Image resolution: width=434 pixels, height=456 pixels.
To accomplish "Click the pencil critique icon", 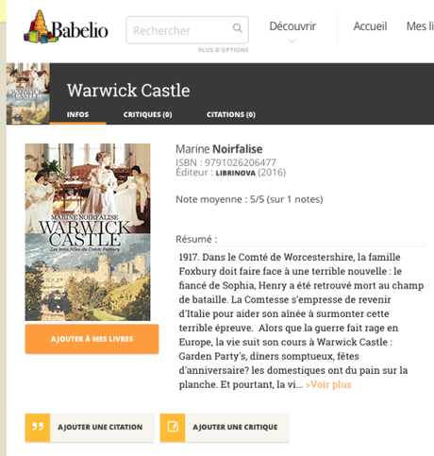I will [x=173, y=428].
